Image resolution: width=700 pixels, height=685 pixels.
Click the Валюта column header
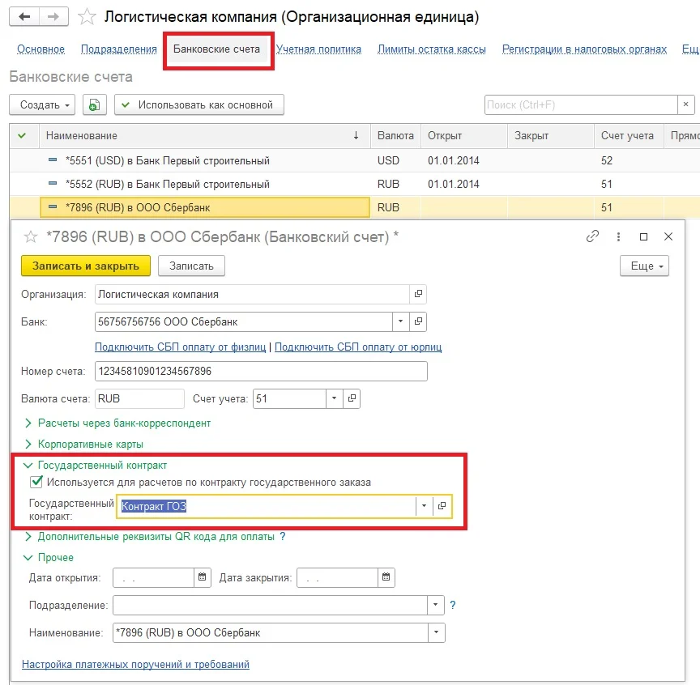(x=395, y=136)
